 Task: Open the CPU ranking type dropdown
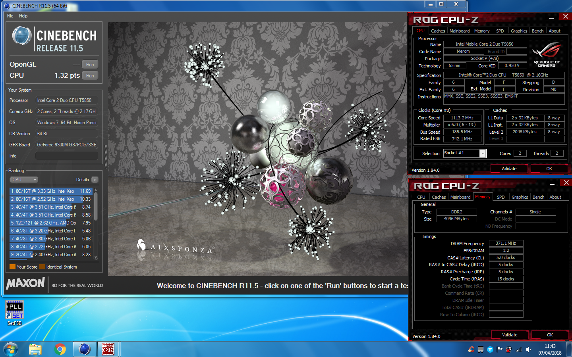point(24,180)
